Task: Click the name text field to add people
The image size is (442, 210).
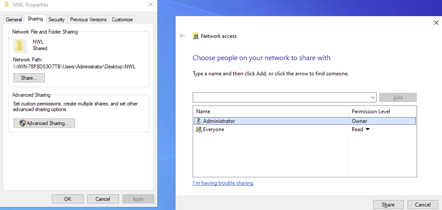Action: [281, 98]
